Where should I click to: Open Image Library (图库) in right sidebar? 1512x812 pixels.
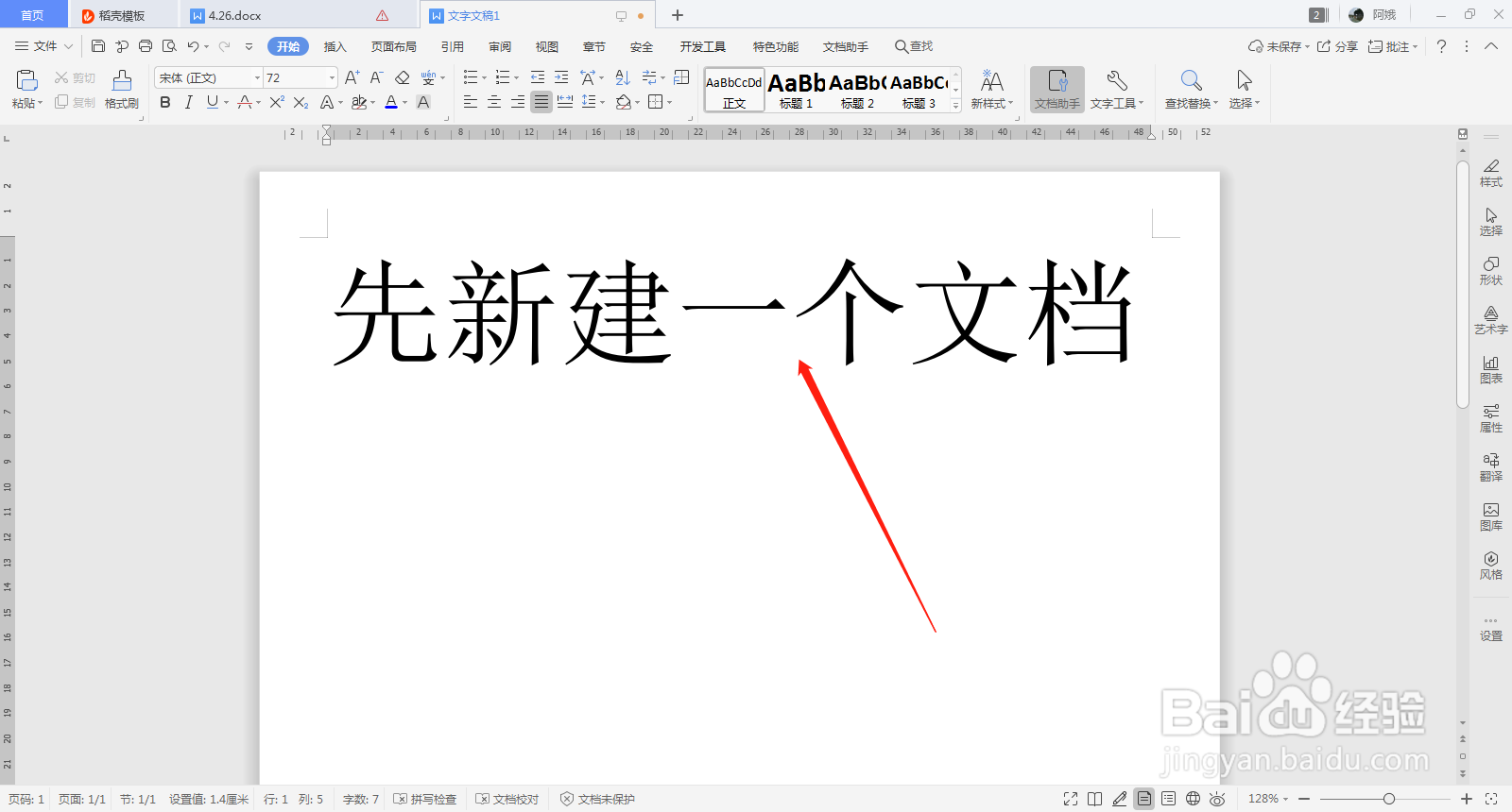pyautogui.click(x=1491, y=516)
